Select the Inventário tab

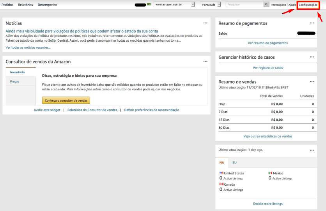coord(21,72)
